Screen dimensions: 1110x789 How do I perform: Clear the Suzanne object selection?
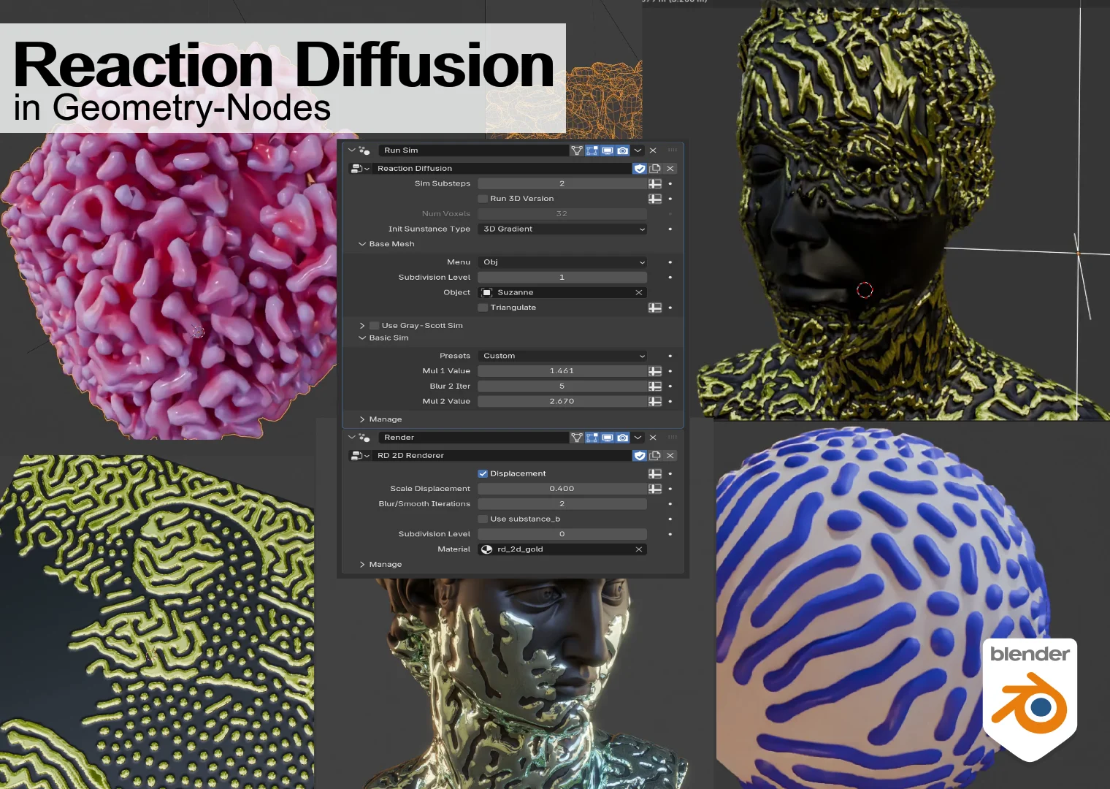pyautogui.click(x=639, y=293)
